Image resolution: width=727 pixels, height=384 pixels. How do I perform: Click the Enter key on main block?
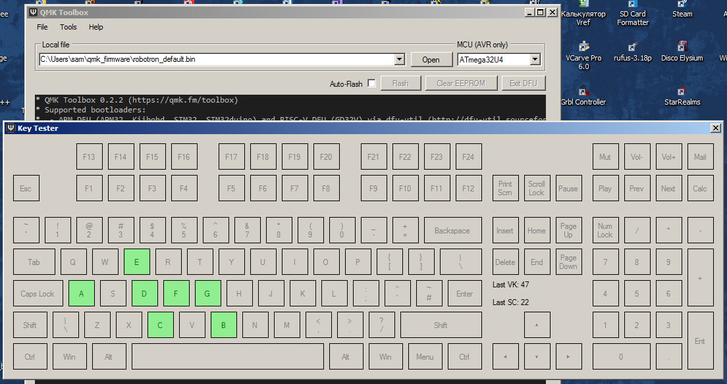[464, 293]
